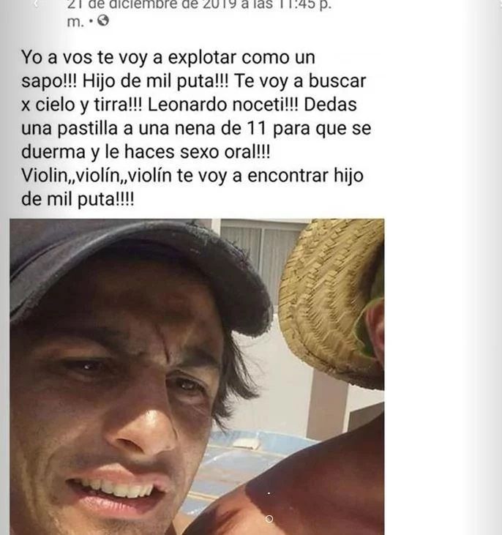This screenshot has height=535, width=502.
Task: Click the phrase 'Te voy a buscar'
Action: tap(300, 81)
